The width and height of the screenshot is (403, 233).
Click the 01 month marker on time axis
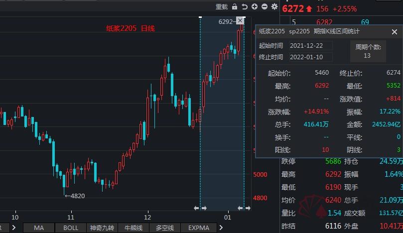click(x=228, y=218)
